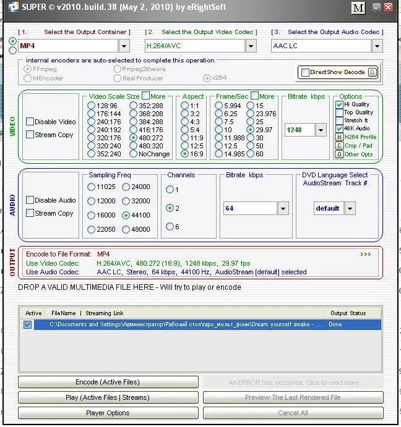Select second radio button beside Output Container

pyautogui.click(x=12, y=51)
